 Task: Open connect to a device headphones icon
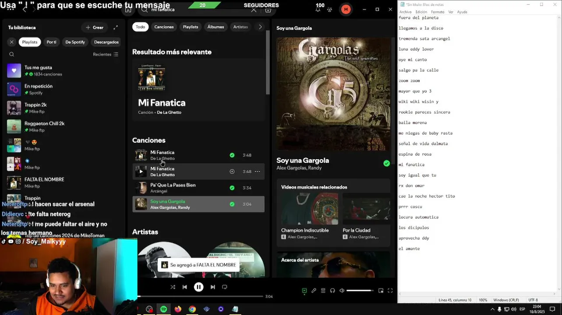332,290
